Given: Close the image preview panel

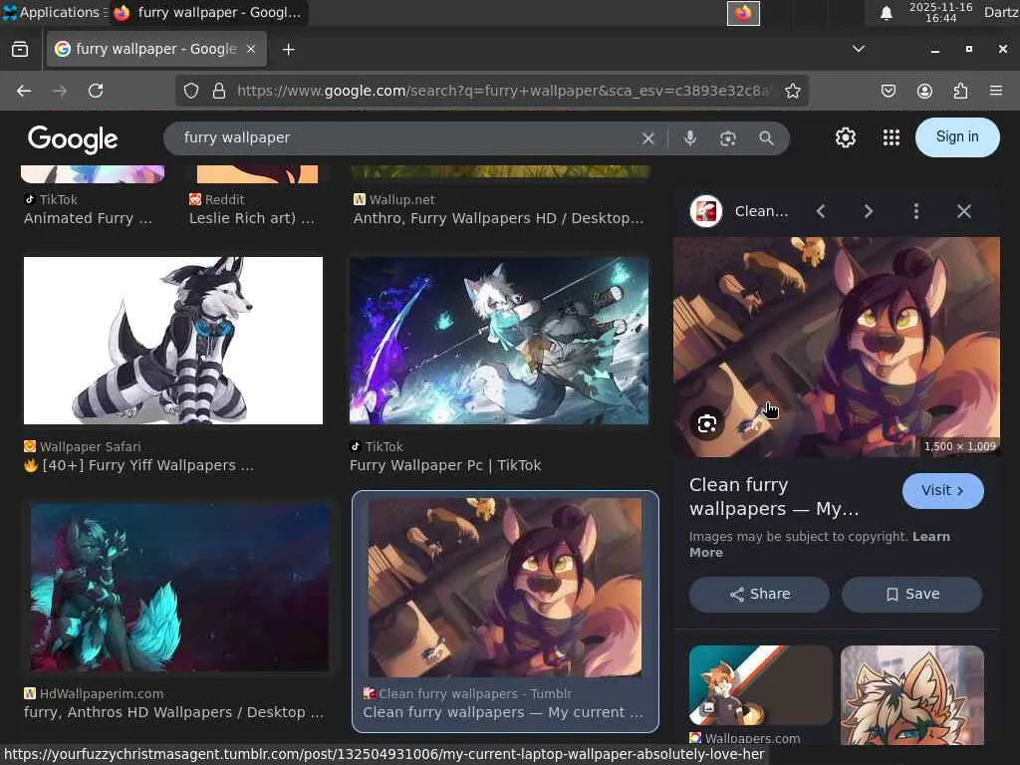Looking at the screenshot, I should pyautogui.click(x=964, y=211).
